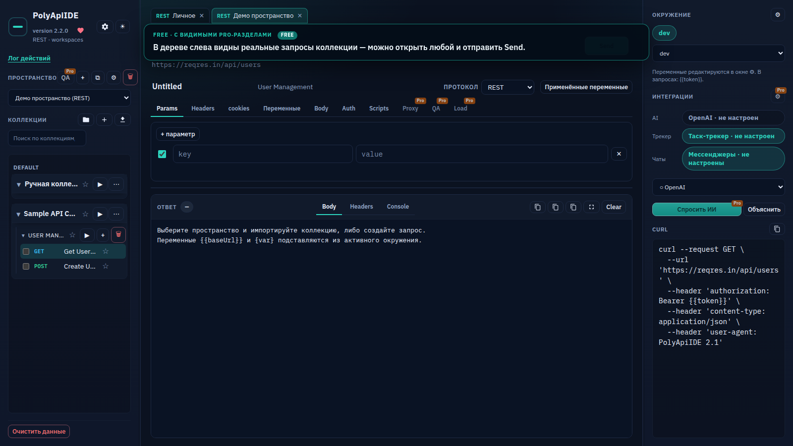Close the Личное tab
793x446 pixels.
202,16
